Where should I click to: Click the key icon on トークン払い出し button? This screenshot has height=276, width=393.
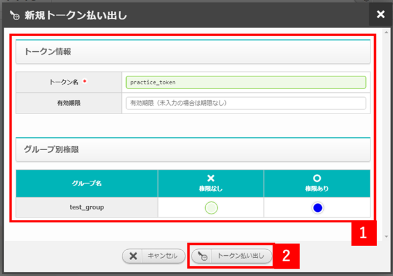tap(203, 256)
